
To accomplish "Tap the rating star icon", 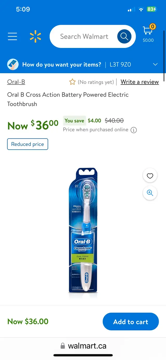I will click(72, 82).
